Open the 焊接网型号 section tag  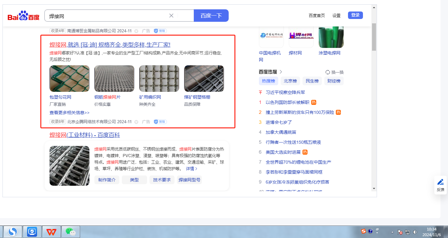189,180
